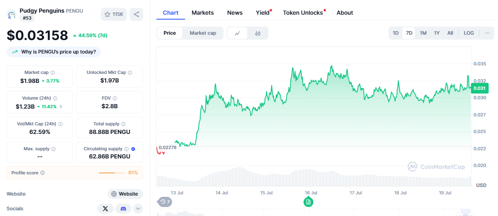Click the 62.59% Vol/Mkt Cap value
The height and width of the screenshot is (216, 498).
40,132
